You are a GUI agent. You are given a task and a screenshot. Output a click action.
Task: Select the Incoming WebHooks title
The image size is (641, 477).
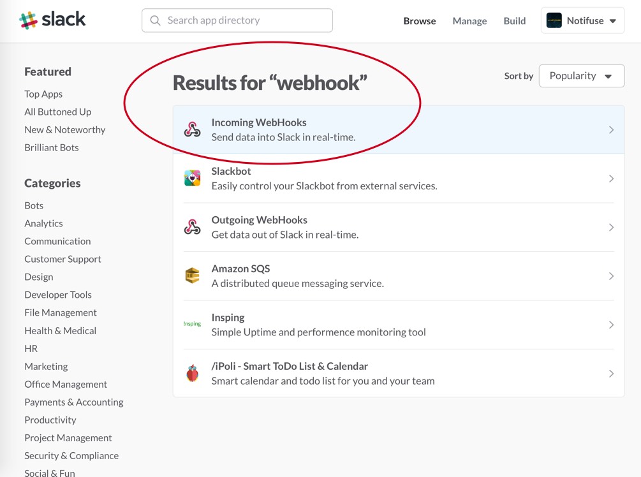coord(259,122)
